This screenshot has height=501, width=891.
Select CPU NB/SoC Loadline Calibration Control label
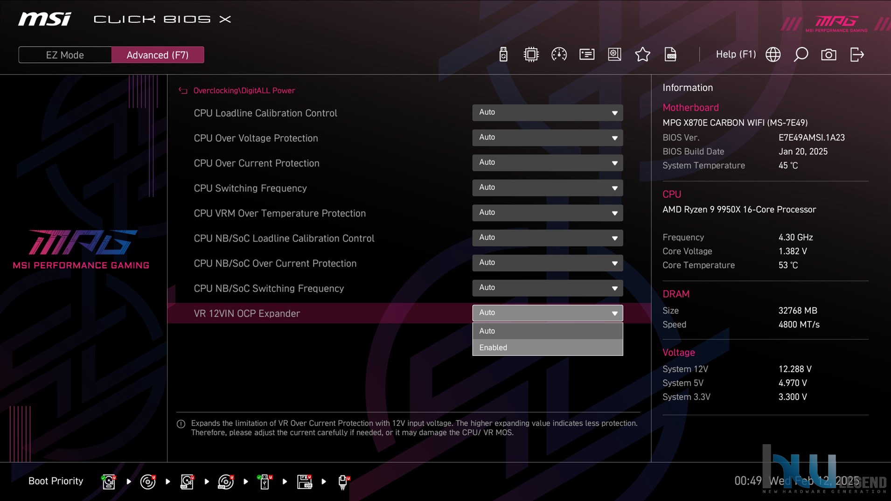(284, 238)
